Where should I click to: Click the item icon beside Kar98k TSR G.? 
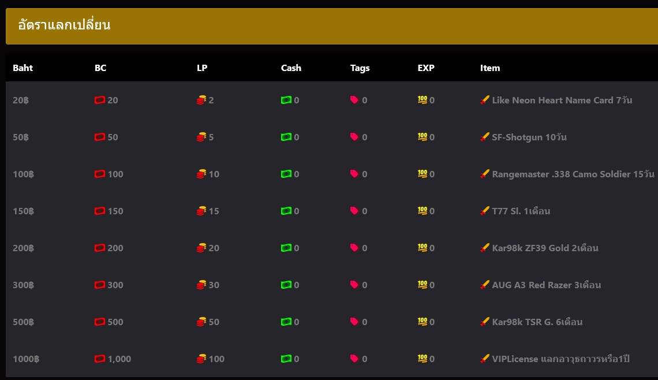click(x=485, y=322)
